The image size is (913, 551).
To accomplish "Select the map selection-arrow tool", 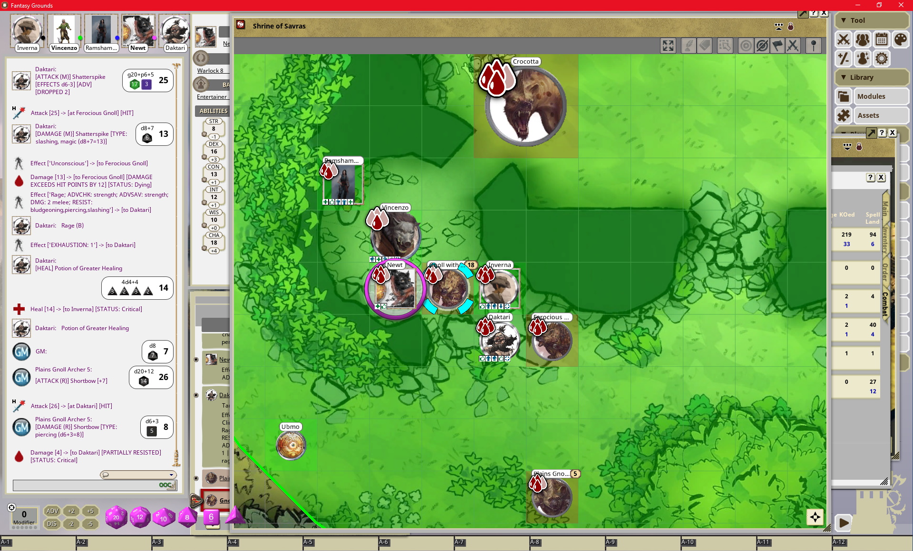I will pos(725,46).
